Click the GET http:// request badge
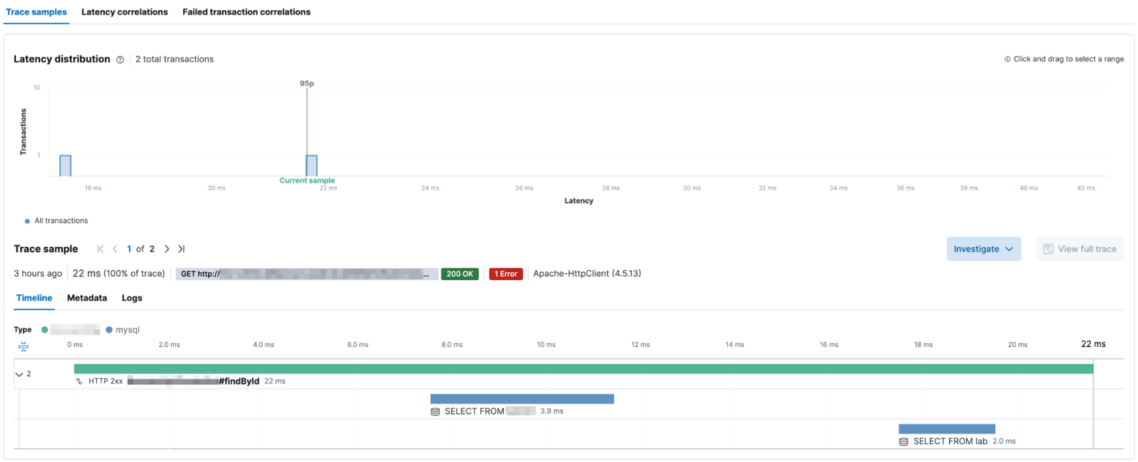This screenshot has width=1138, height=462. coord(307,274)
